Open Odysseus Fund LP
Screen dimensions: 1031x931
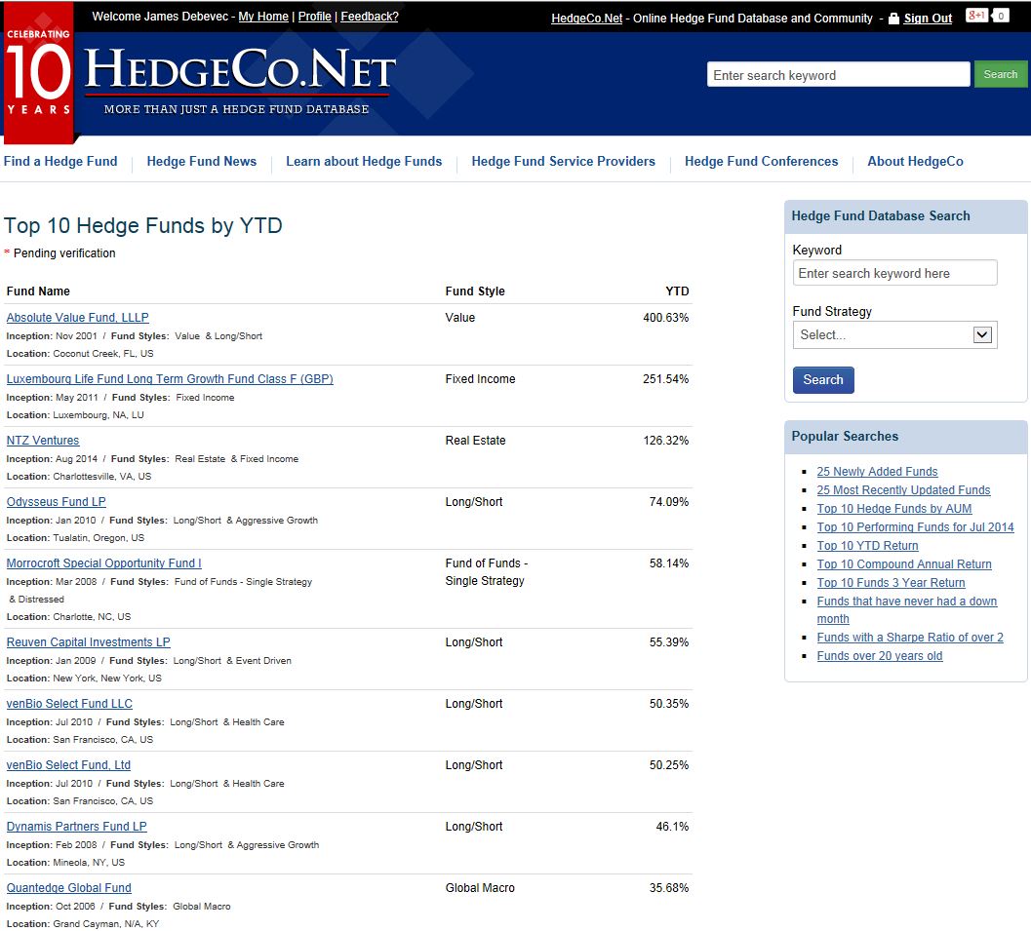click(x=56, y=502)
